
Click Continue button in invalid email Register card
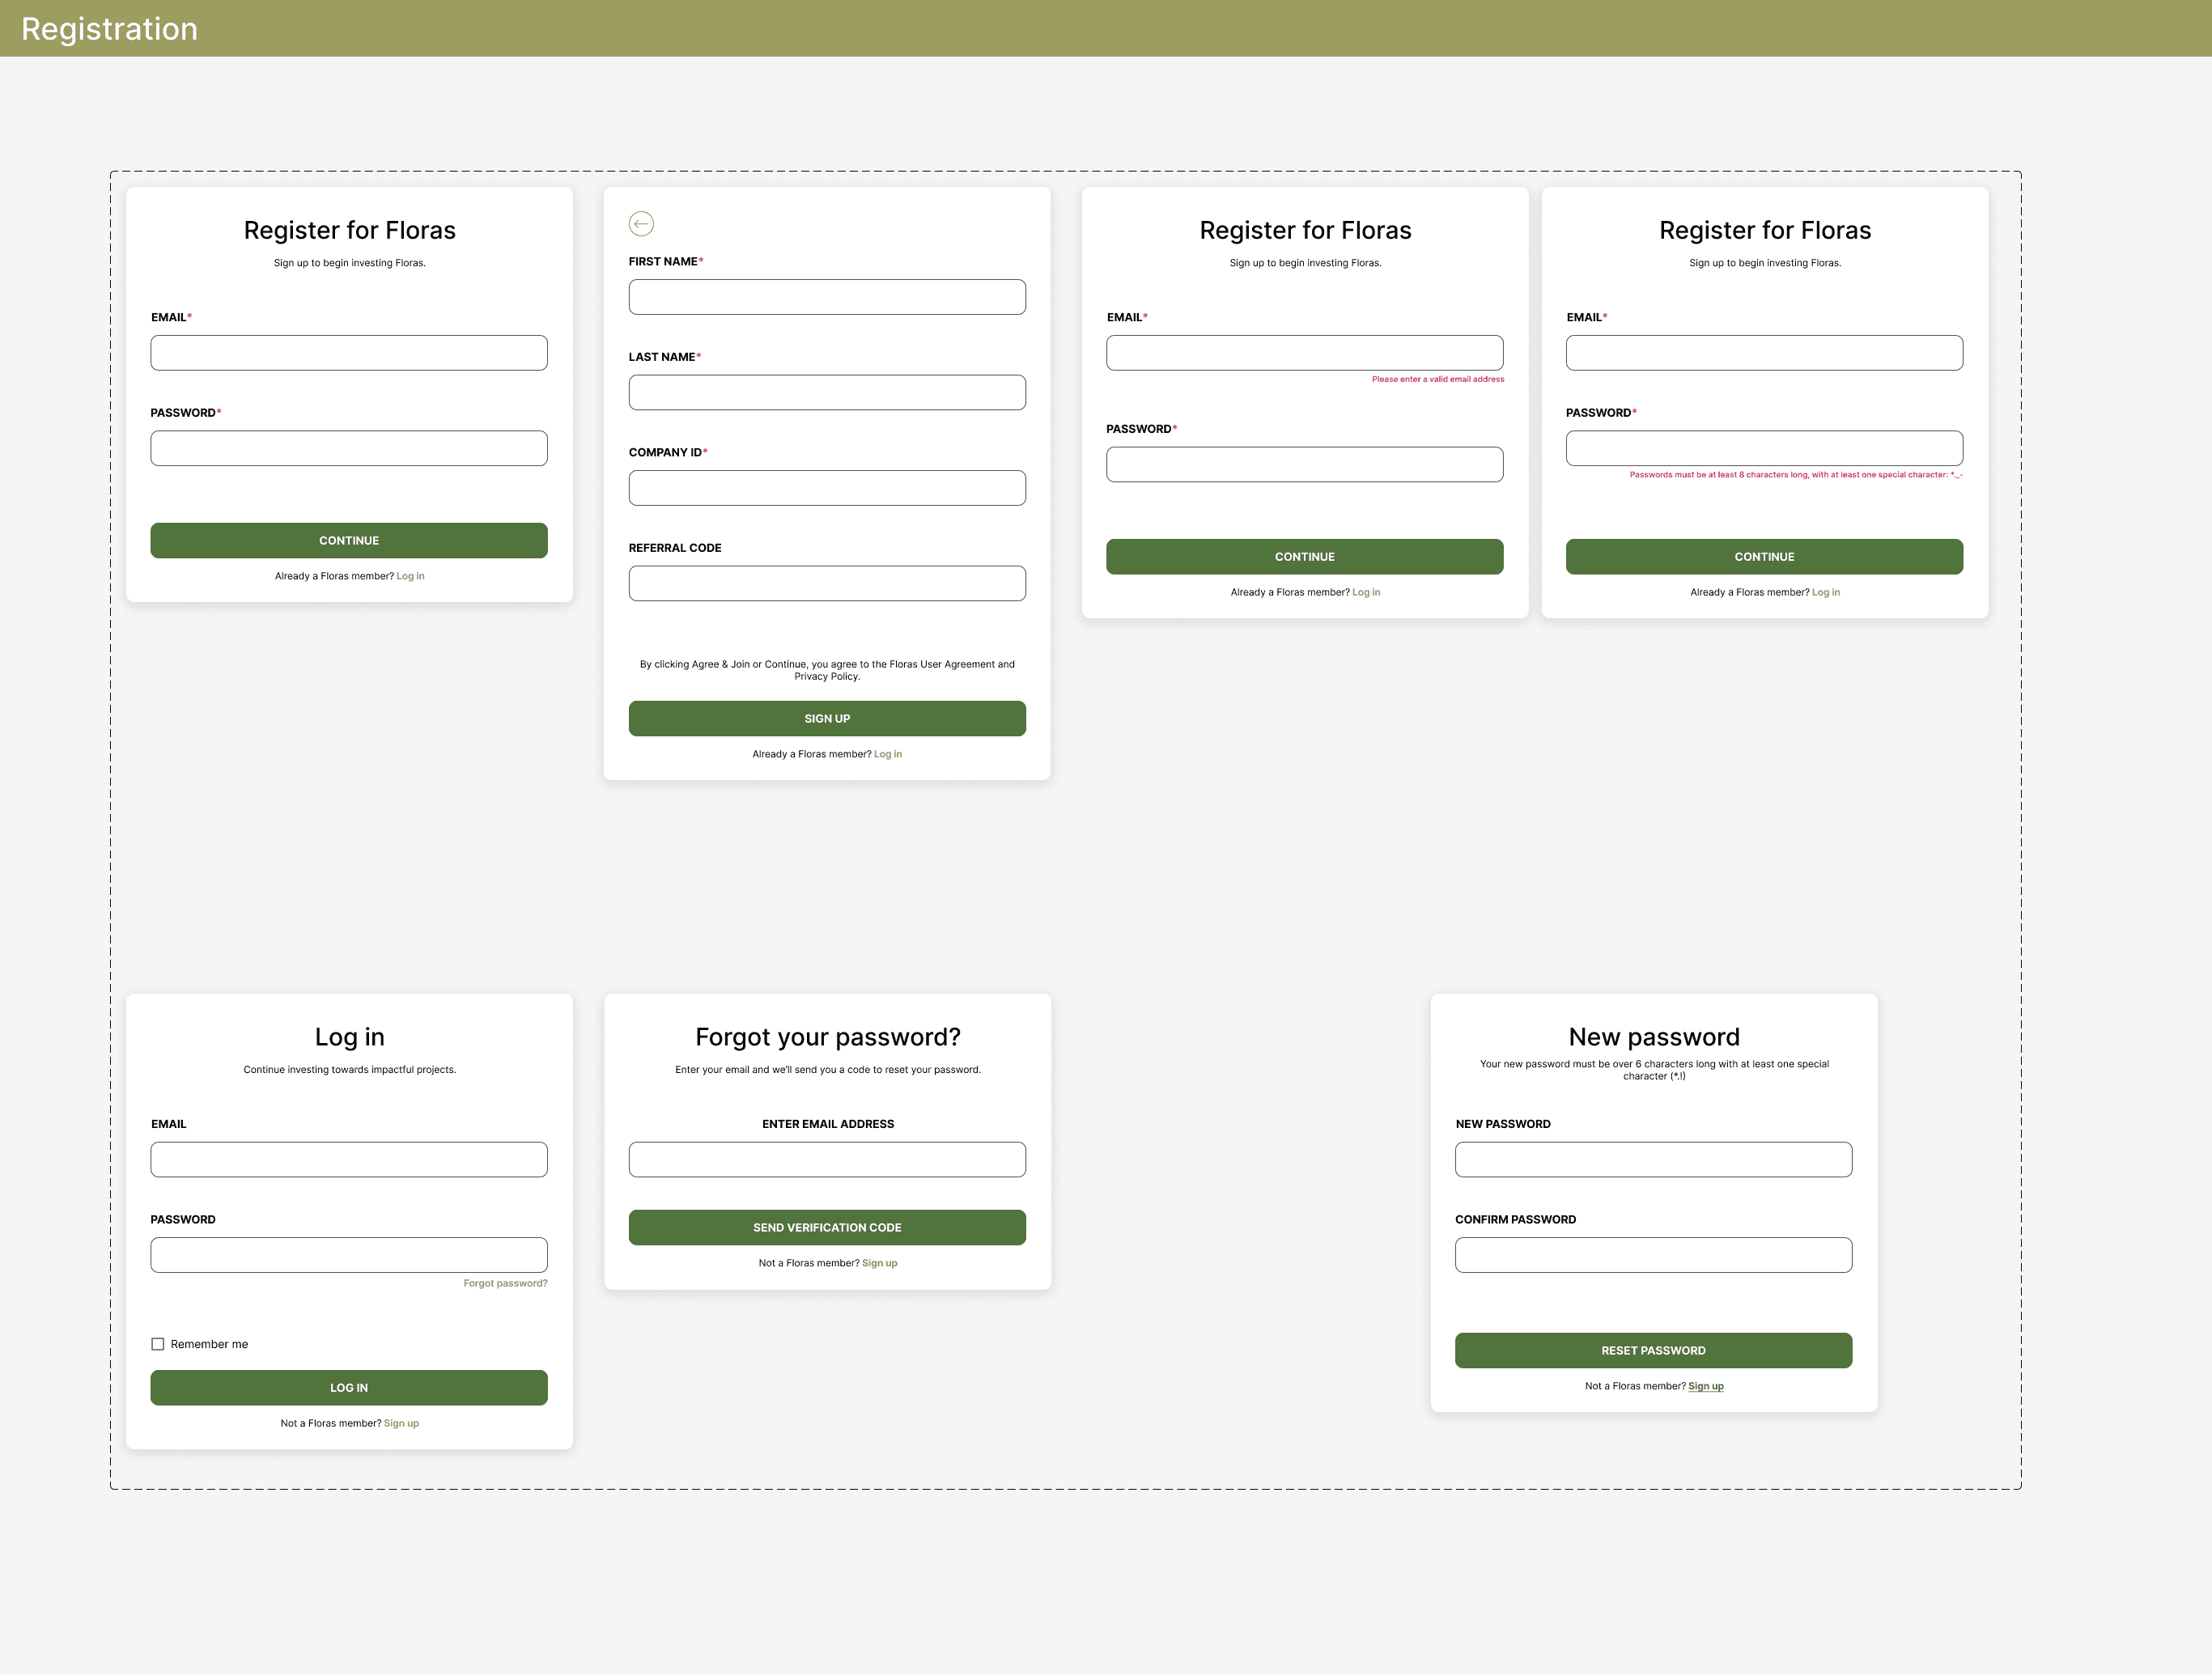click(x=1305, y=557)
